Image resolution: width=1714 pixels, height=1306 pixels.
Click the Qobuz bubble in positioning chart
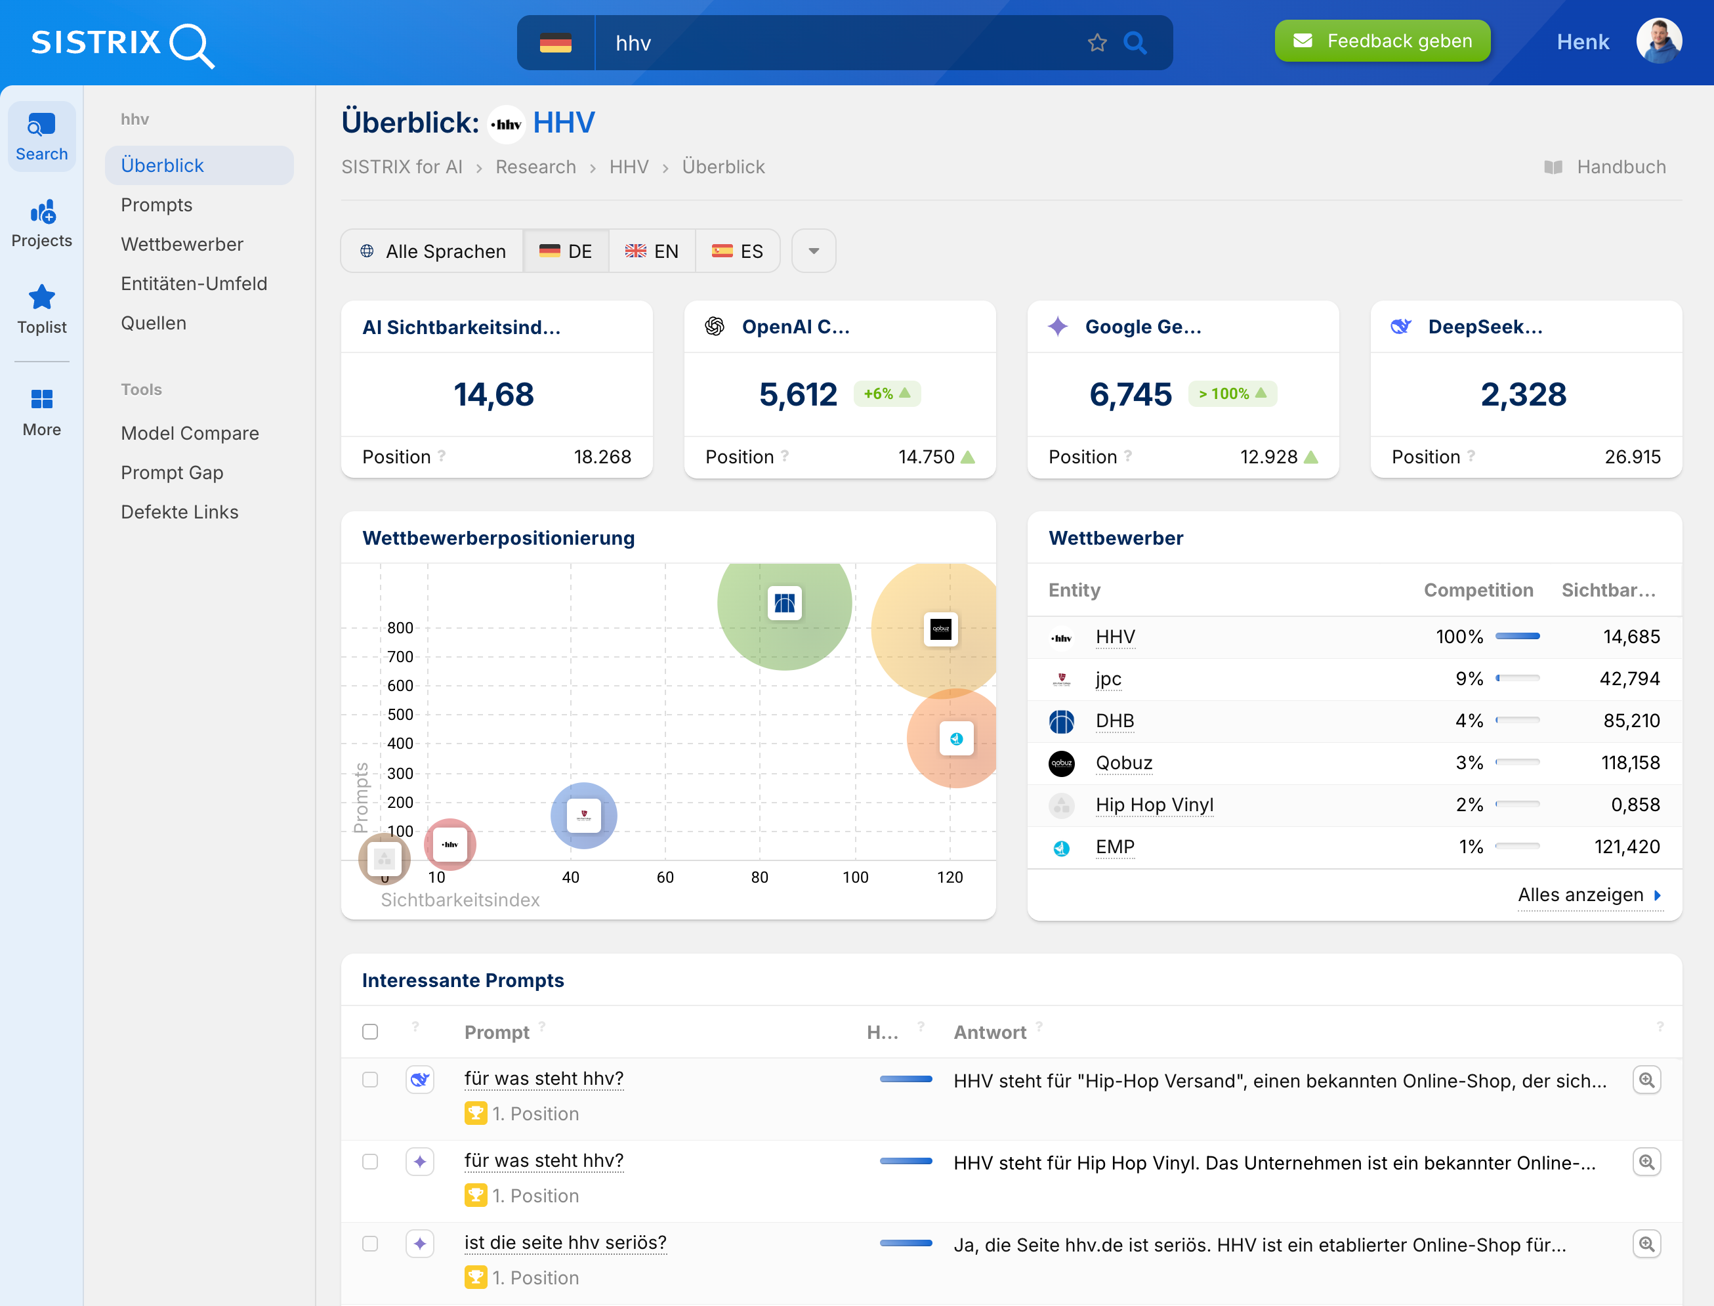pos(940,629)
